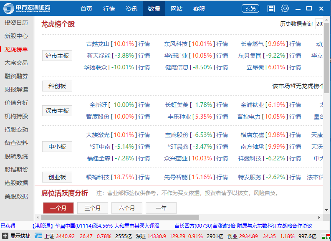The height and width of the screenshot is (241, 331).
Task: Open 行情 link for 华钰矿业
Action: click(x=222, y=56)
